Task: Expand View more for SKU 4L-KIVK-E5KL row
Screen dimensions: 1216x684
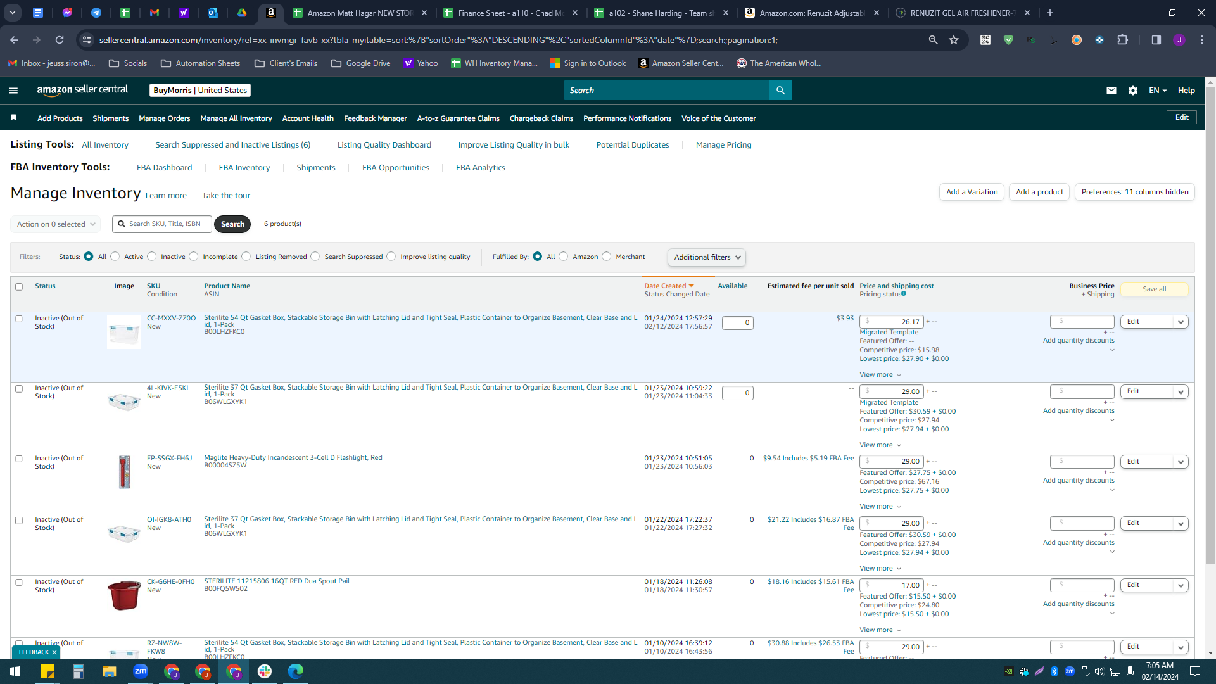Action: (880, 445)
